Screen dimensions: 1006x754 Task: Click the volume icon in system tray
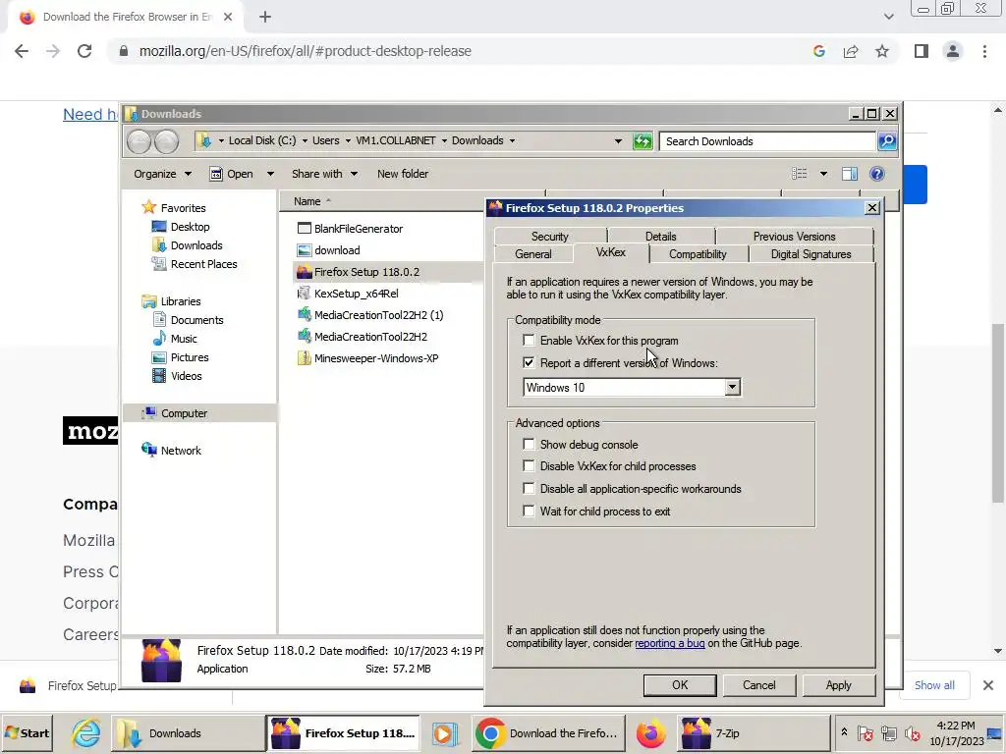[912, 733]
